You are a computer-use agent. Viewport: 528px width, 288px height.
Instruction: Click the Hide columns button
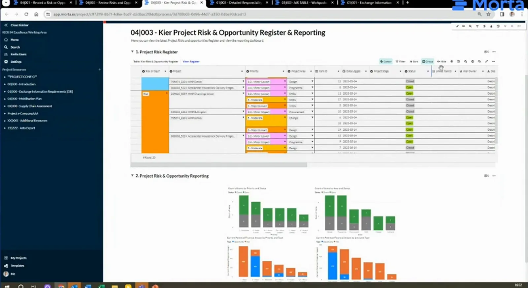pos(442,61)
